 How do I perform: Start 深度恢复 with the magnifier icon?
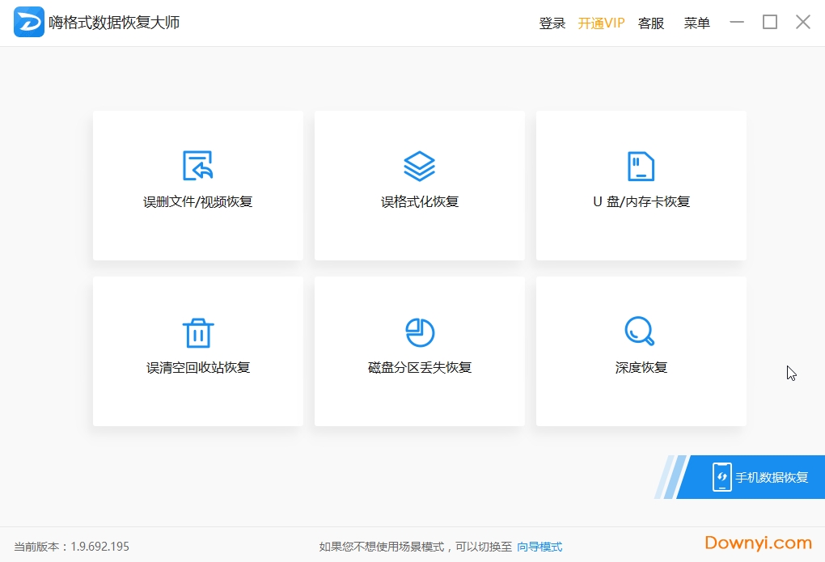coord(640,330)
